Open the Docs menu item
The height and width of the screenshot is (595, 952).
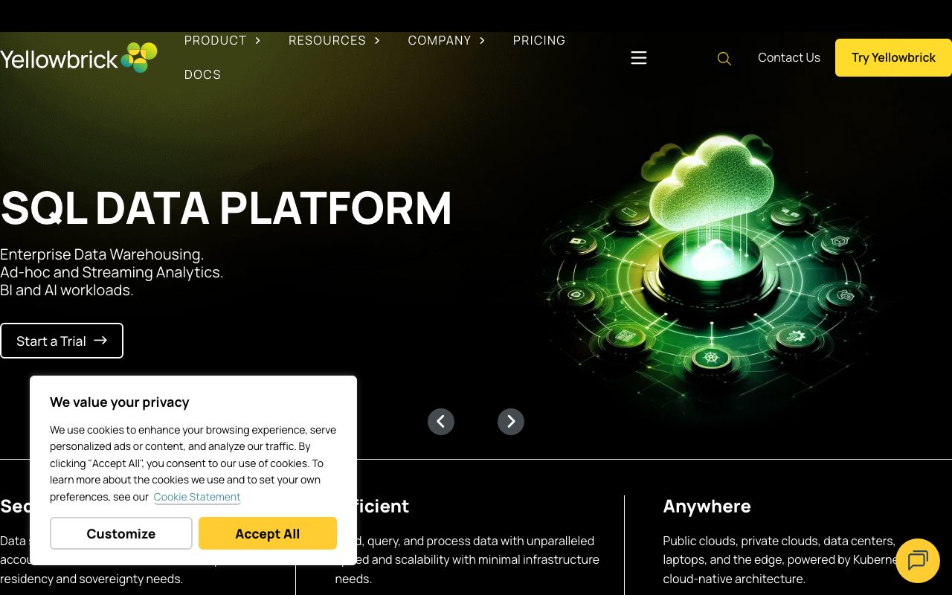(x=203, y=74)
